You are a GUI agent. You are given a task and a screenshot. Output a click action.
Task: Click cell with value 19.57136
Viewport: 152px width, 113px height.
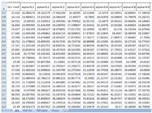[x=129, y=42]
